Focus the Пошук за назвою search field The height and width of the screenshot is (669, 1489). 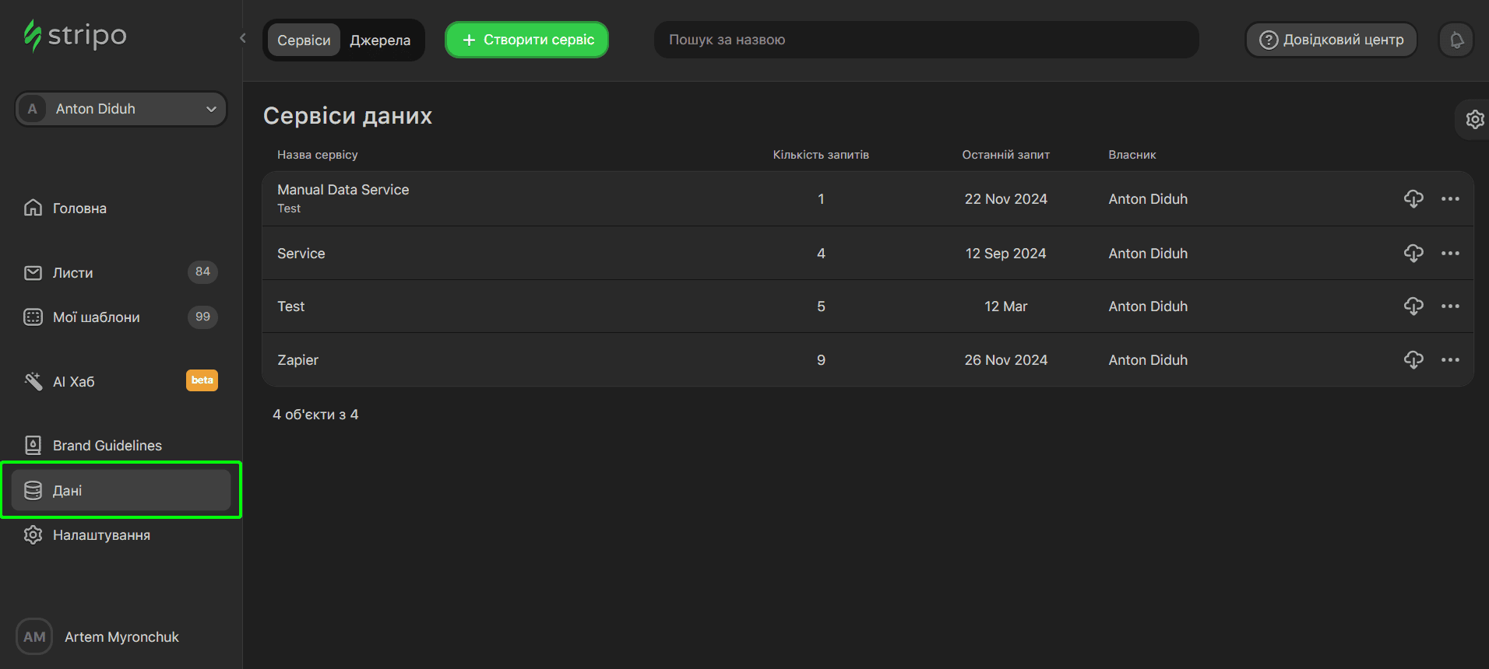tap(926, 40)
